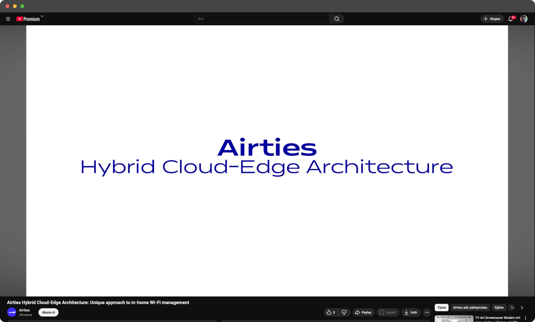
Task: Minimize the window with yellow button
Action: point(15,6)
